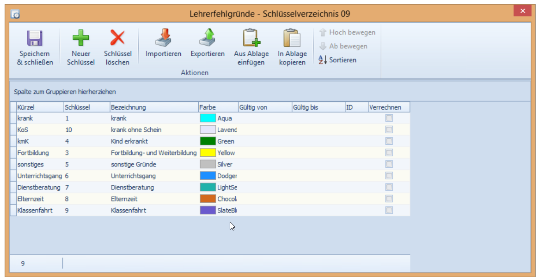This screenshot has width=538, height=277.
Task: Select the 'Kind erkrankt' cell
Action: 154,141
